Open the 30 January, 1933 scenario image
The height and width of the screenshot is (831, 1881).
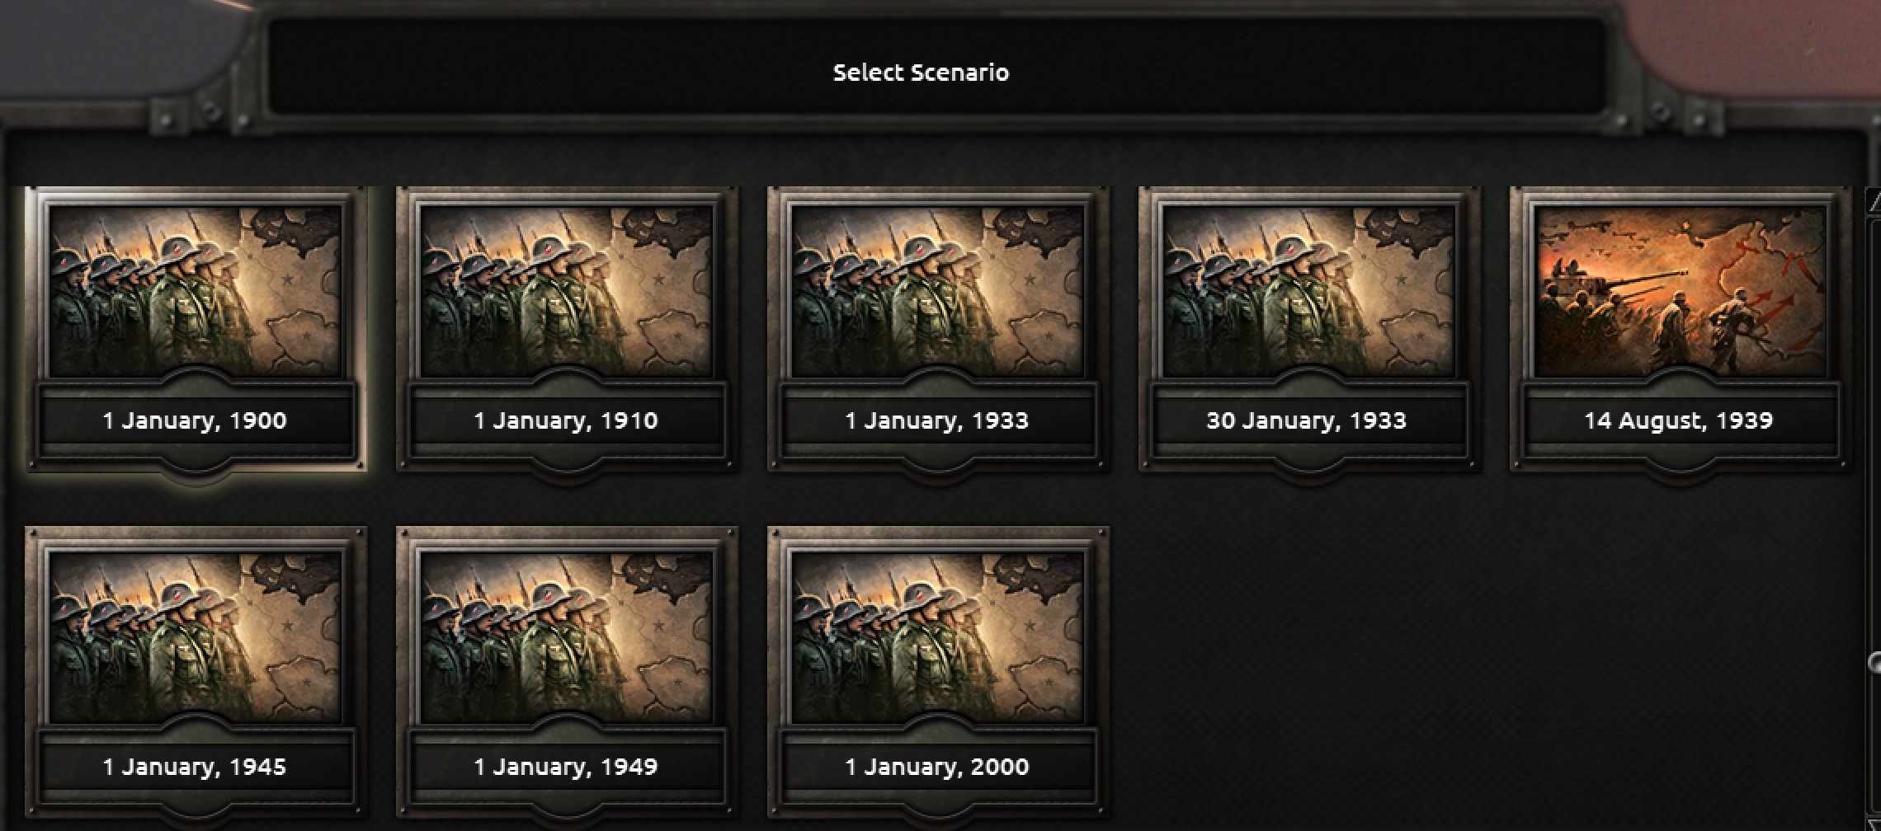point(1309,291)
